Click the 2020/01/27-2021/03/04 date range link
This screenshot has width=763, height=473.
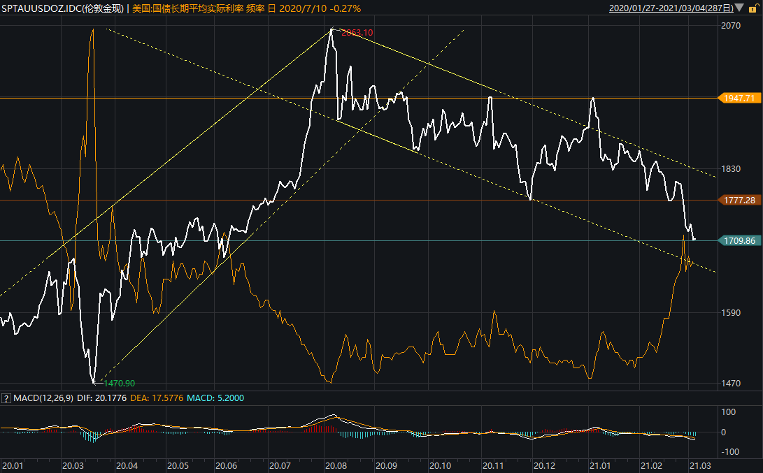[x=671, y=8]
